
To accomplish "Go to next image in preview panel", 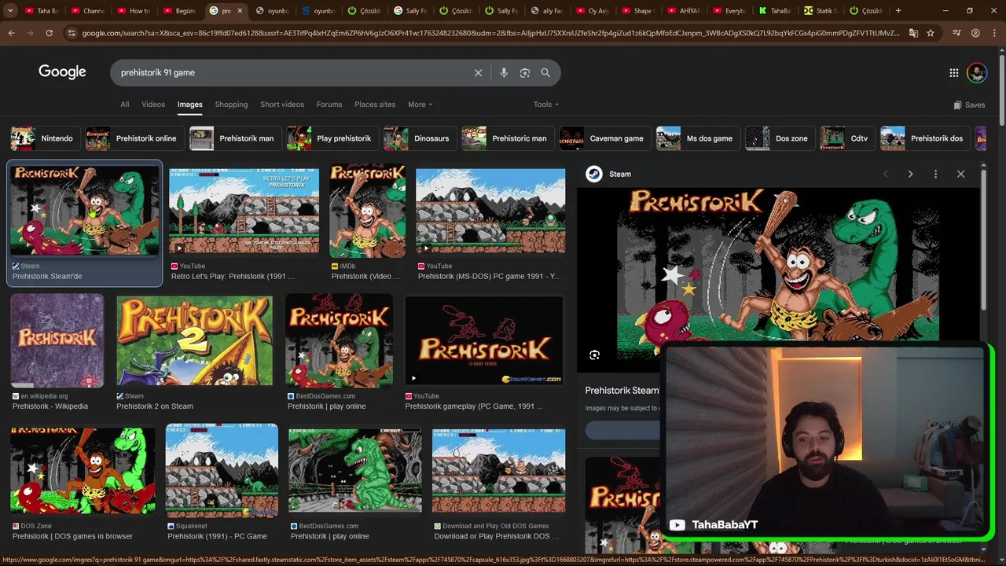I will [910, 174].
